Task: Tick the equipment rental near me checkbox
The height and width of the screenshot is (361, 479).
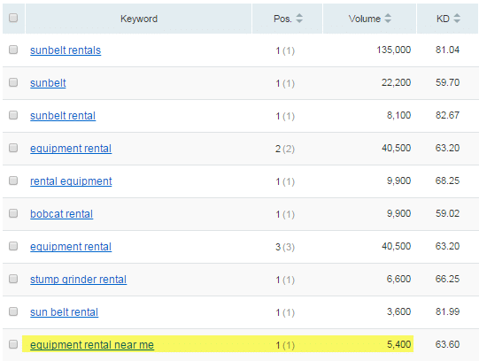Action: tap(13, 344)
